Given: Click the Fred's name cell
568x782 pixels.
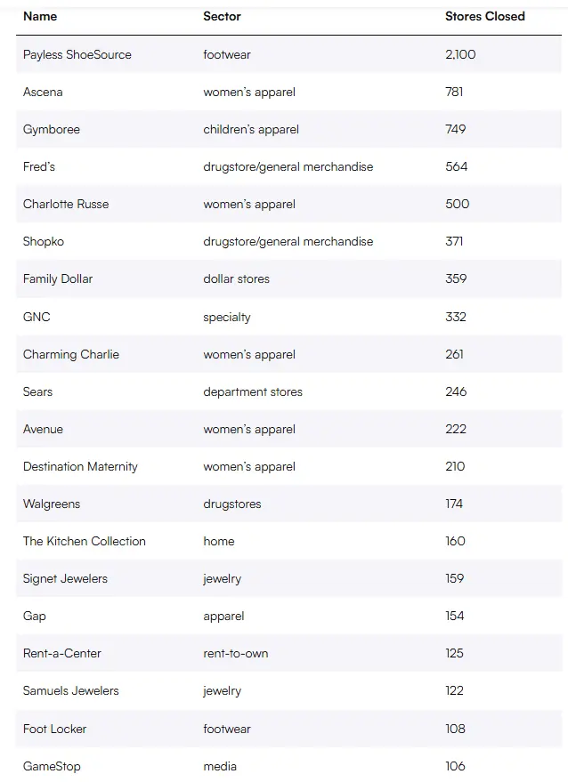Looking at the screenshot, I should [x=39, y=166].
